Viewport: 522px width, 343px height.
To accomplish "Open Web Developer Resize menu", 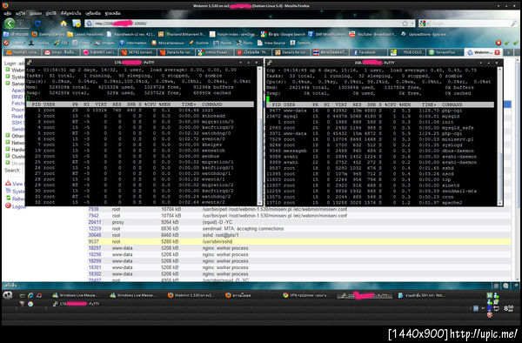I will point(223,43).
